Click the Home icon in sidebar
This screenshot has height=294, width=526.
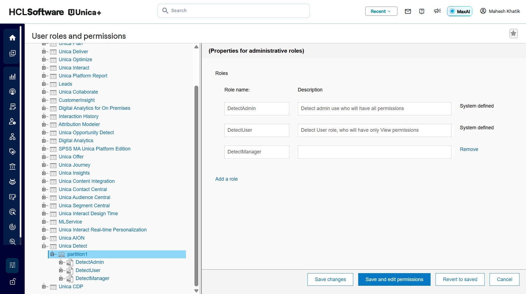tap(12, 38)
